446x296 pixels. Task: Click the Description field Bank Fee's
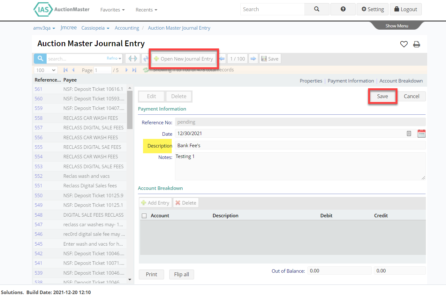pyautogui.click(x=300, y=145)
